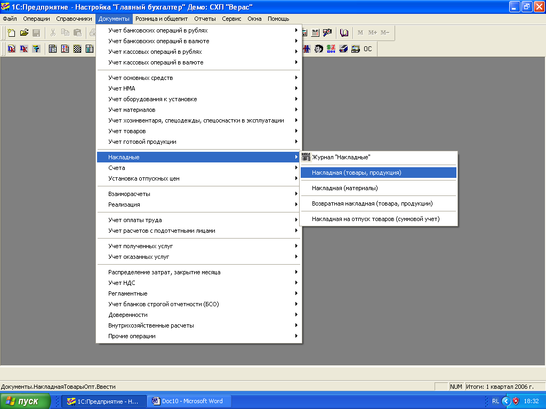This screenshot has height=409, width=546.
Task: Click the currency $ DM icon
Action: click(x=331, y=48)
